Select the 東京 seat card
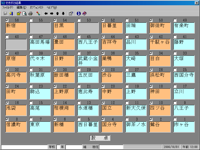This screenshot has height=150, width=200. pyautogui.click(x=40, y=127)
